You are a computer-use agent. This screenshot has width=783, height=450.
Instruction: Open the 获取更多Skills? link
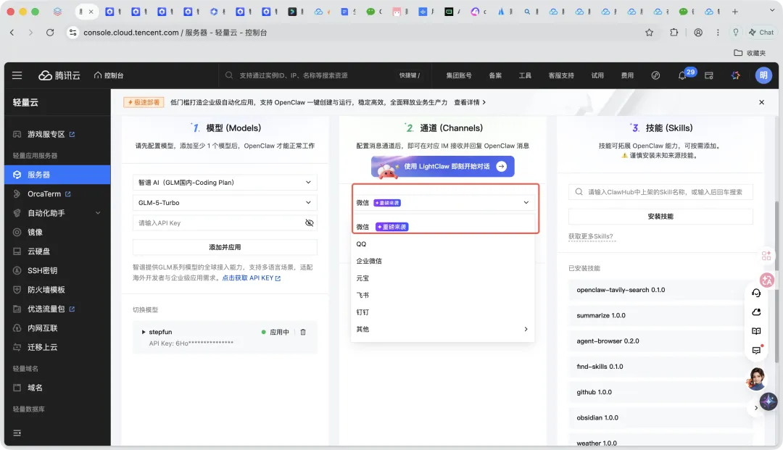590,236
